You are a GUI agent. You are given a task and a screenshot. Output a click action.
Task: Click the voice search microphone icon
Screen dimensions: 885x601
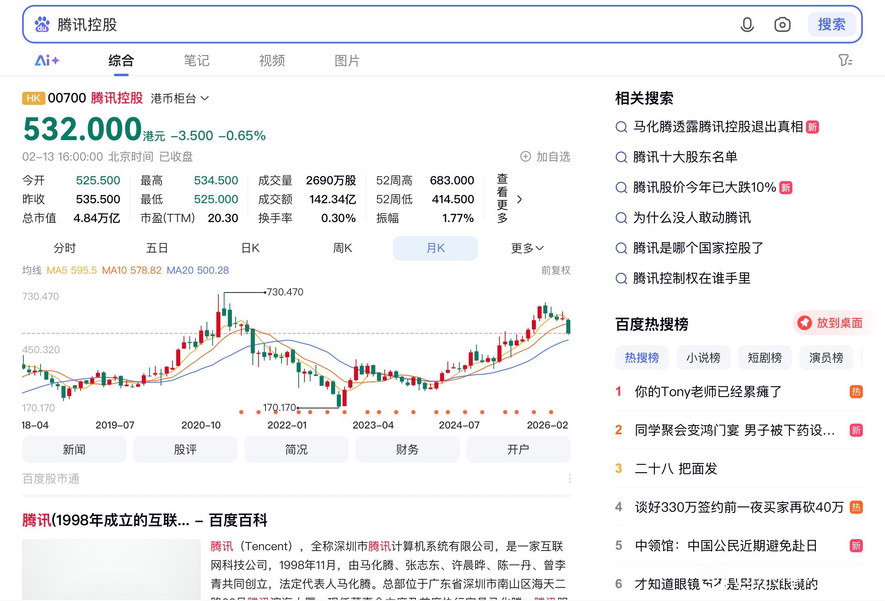pyautogui.click(x=747, y=25)
